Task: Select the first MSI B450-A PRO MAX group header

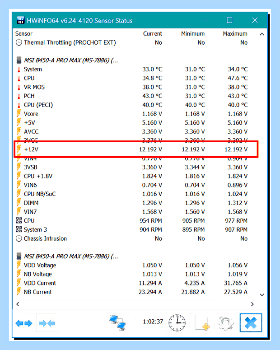Action: pyautogui.click(x=71, y=60)
